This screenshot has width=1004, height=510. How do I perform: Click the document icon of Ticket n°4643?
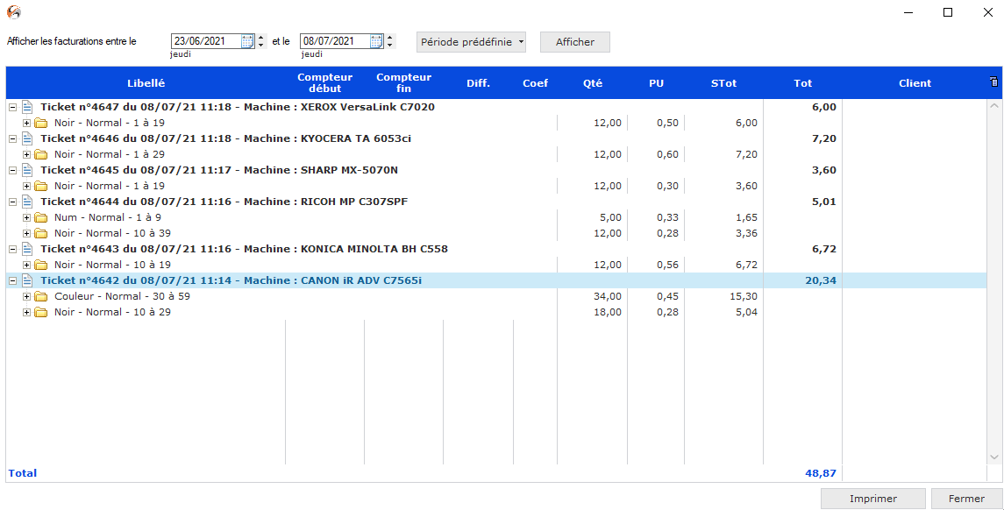[27, 249]
